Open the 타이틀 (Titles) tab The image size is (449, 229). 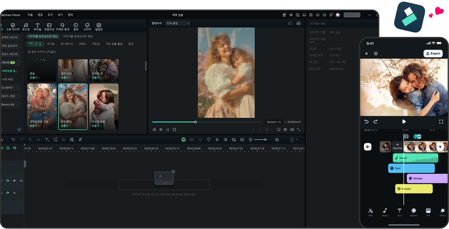pyautogui.click(x=37, y=27)
